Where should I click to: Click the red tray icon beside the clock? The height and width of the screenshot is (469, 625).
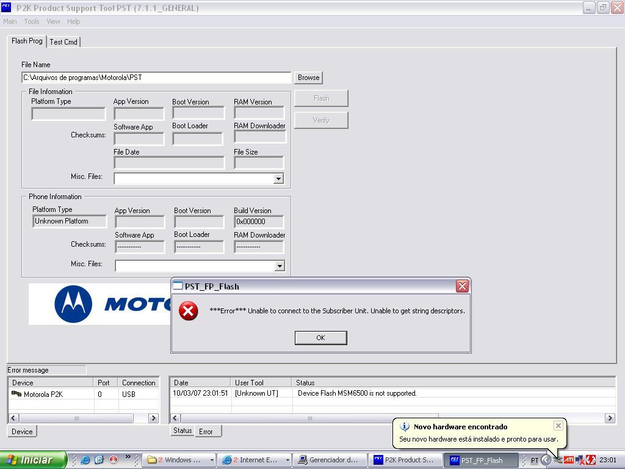pyautogui.click(x=590, y=460)
